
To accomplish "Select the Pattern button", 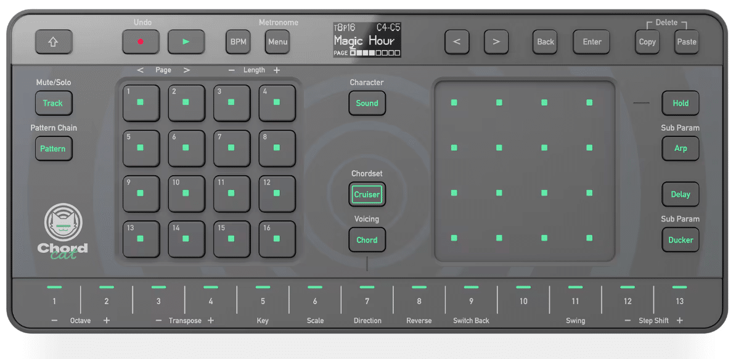I will point(54,149).
